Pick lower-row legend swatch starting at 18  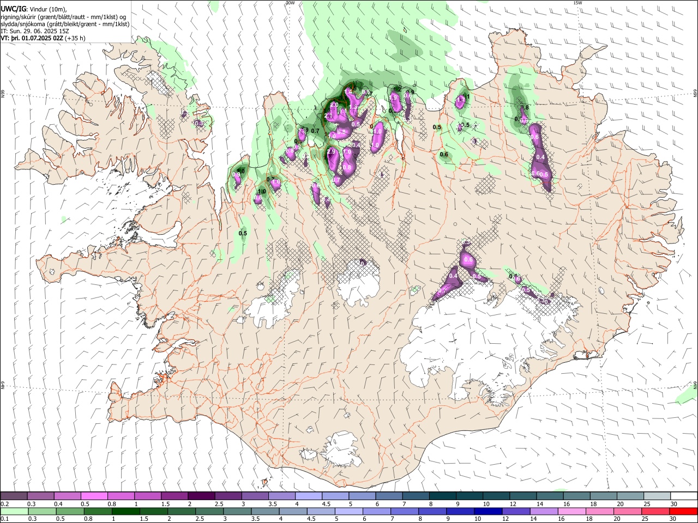599,511
